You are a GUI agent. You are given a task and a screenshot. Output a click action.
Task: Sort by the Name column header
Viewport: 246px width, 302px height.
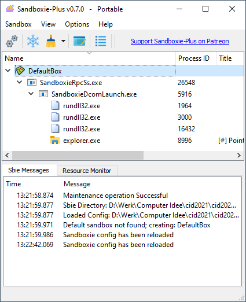tap(89, 58)
